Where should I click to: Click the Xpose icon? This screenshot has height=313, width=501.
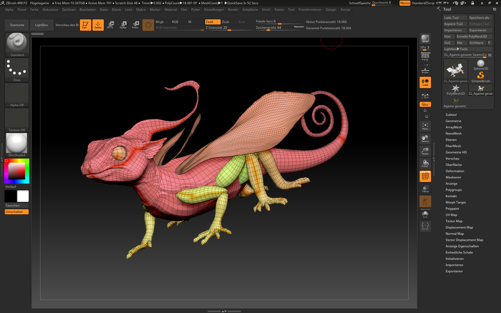tap(425, 226)
